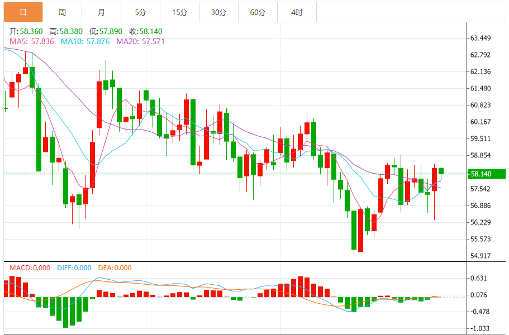This screenshot has width=509, height=335.
Task: Click the 60.167 price axis label
Action: pyautogui.click(x=481, y=122)
